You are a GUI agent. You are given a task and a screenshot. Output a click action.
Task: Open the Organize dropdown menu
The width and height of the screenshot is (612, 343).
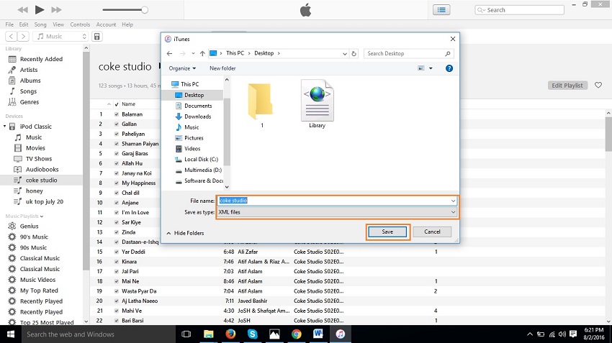[182, 68]
